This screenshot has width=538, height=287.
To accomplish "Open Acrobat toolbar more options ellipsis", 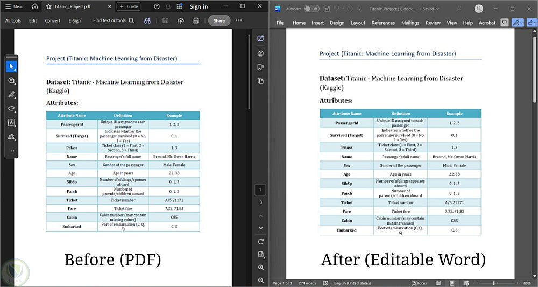I will (x=239, y=20).
